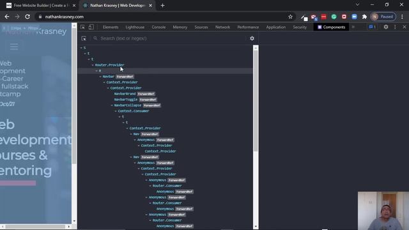Close the DevTools panel
Viewport: 409px width, 230px height.
(405, 27)
